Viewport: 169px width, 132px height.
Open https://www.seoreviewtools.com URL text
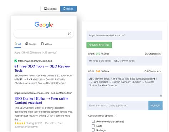[x=35, y=61]
